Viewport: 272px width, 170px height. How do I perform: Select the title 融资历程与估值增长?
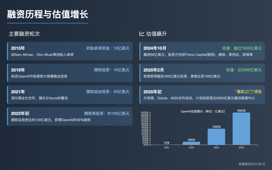point(48,14)
